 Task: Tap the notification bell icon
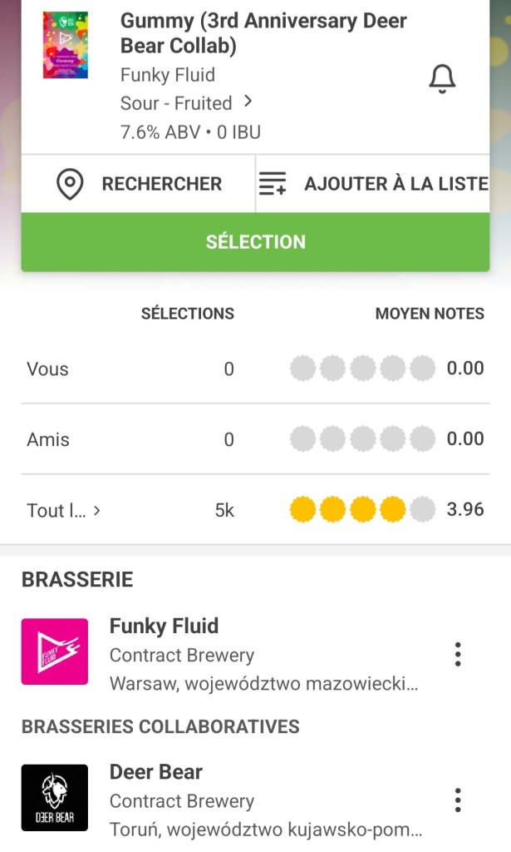point(442,78)
